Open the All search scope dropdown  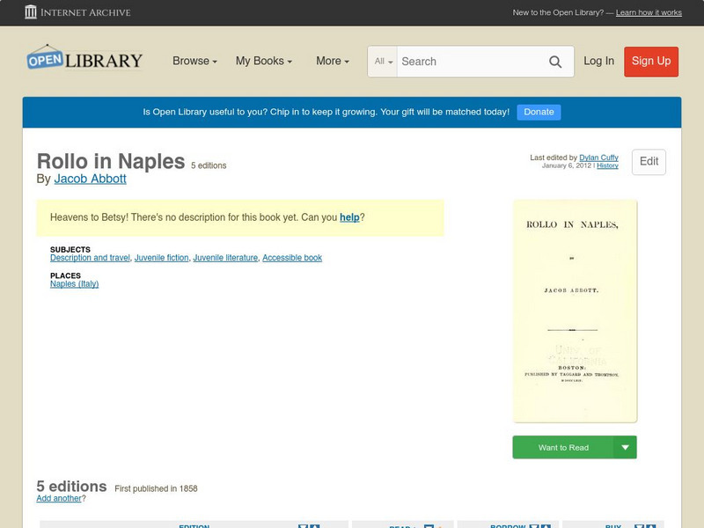(x=383, y=62)
